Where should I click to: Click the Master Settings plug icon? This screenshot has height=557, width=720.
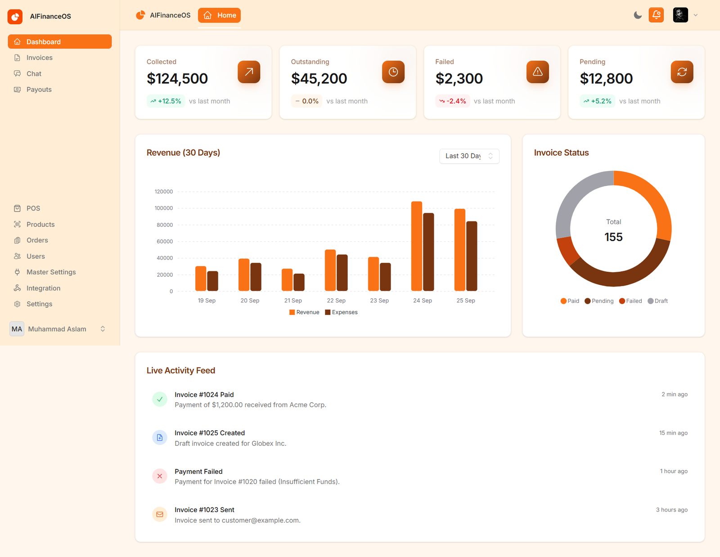pyautogui.click(x=17, y=272)
